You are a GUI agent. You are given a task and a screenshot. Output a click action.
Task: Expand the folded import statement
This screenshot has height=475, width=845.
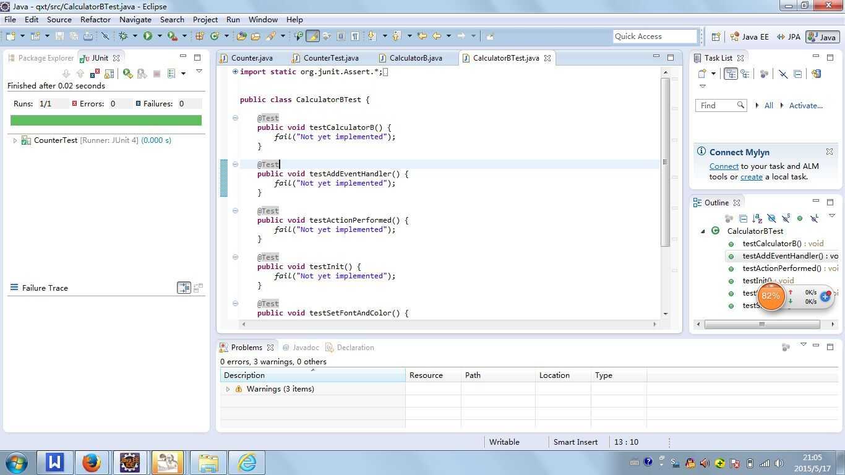pyautogui.click(x=235, y=72)
